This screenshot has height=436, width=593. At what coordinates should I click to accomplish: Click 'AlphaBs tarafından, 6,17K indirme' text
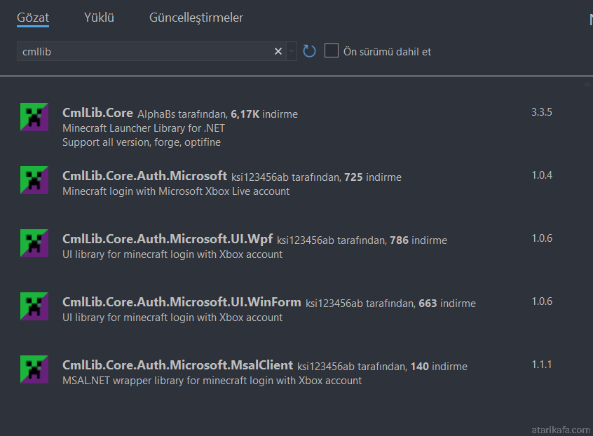[x=217, y=114]
